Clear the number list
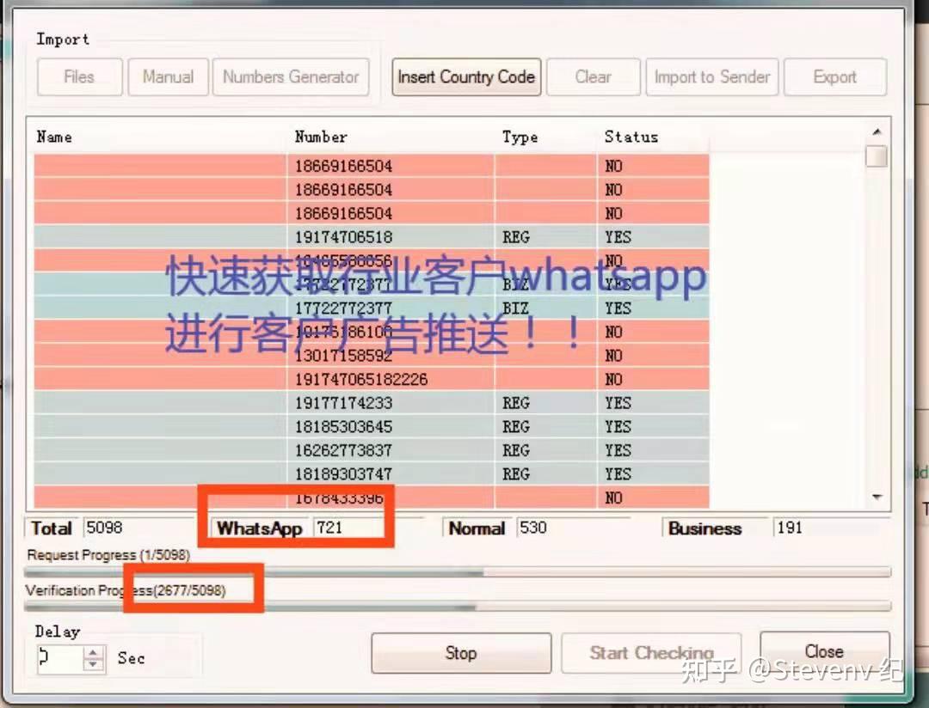Screen dimensions: 929x708 coord(593,77)
